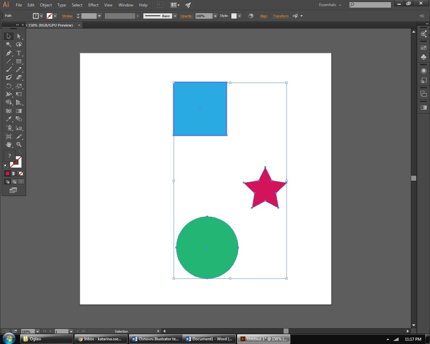Viewport: 430px width, 344px height.
Task: Switch paint mode to Gradient
Action: 14,174
